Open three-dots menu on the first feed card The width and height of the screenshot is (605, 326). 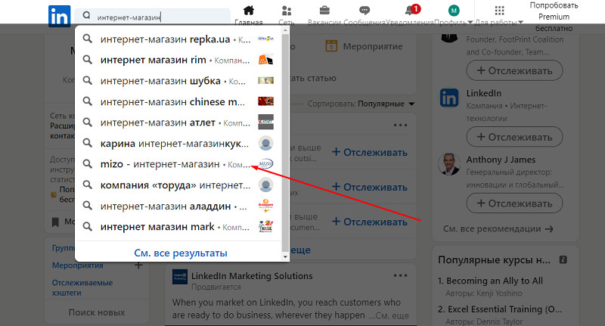click(400, 125)
